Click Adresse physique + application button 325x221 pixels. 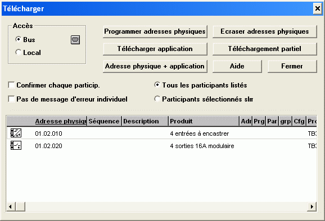[x=155, y=66]
